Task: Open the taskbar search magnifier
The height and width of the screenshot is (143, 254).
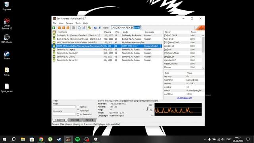Action: [x=13, y=139]
